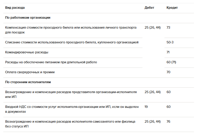Image resolution: width=197 pixels, height=135 pixels.
Task: Click the debit value 19
Action: click(146, 107)
